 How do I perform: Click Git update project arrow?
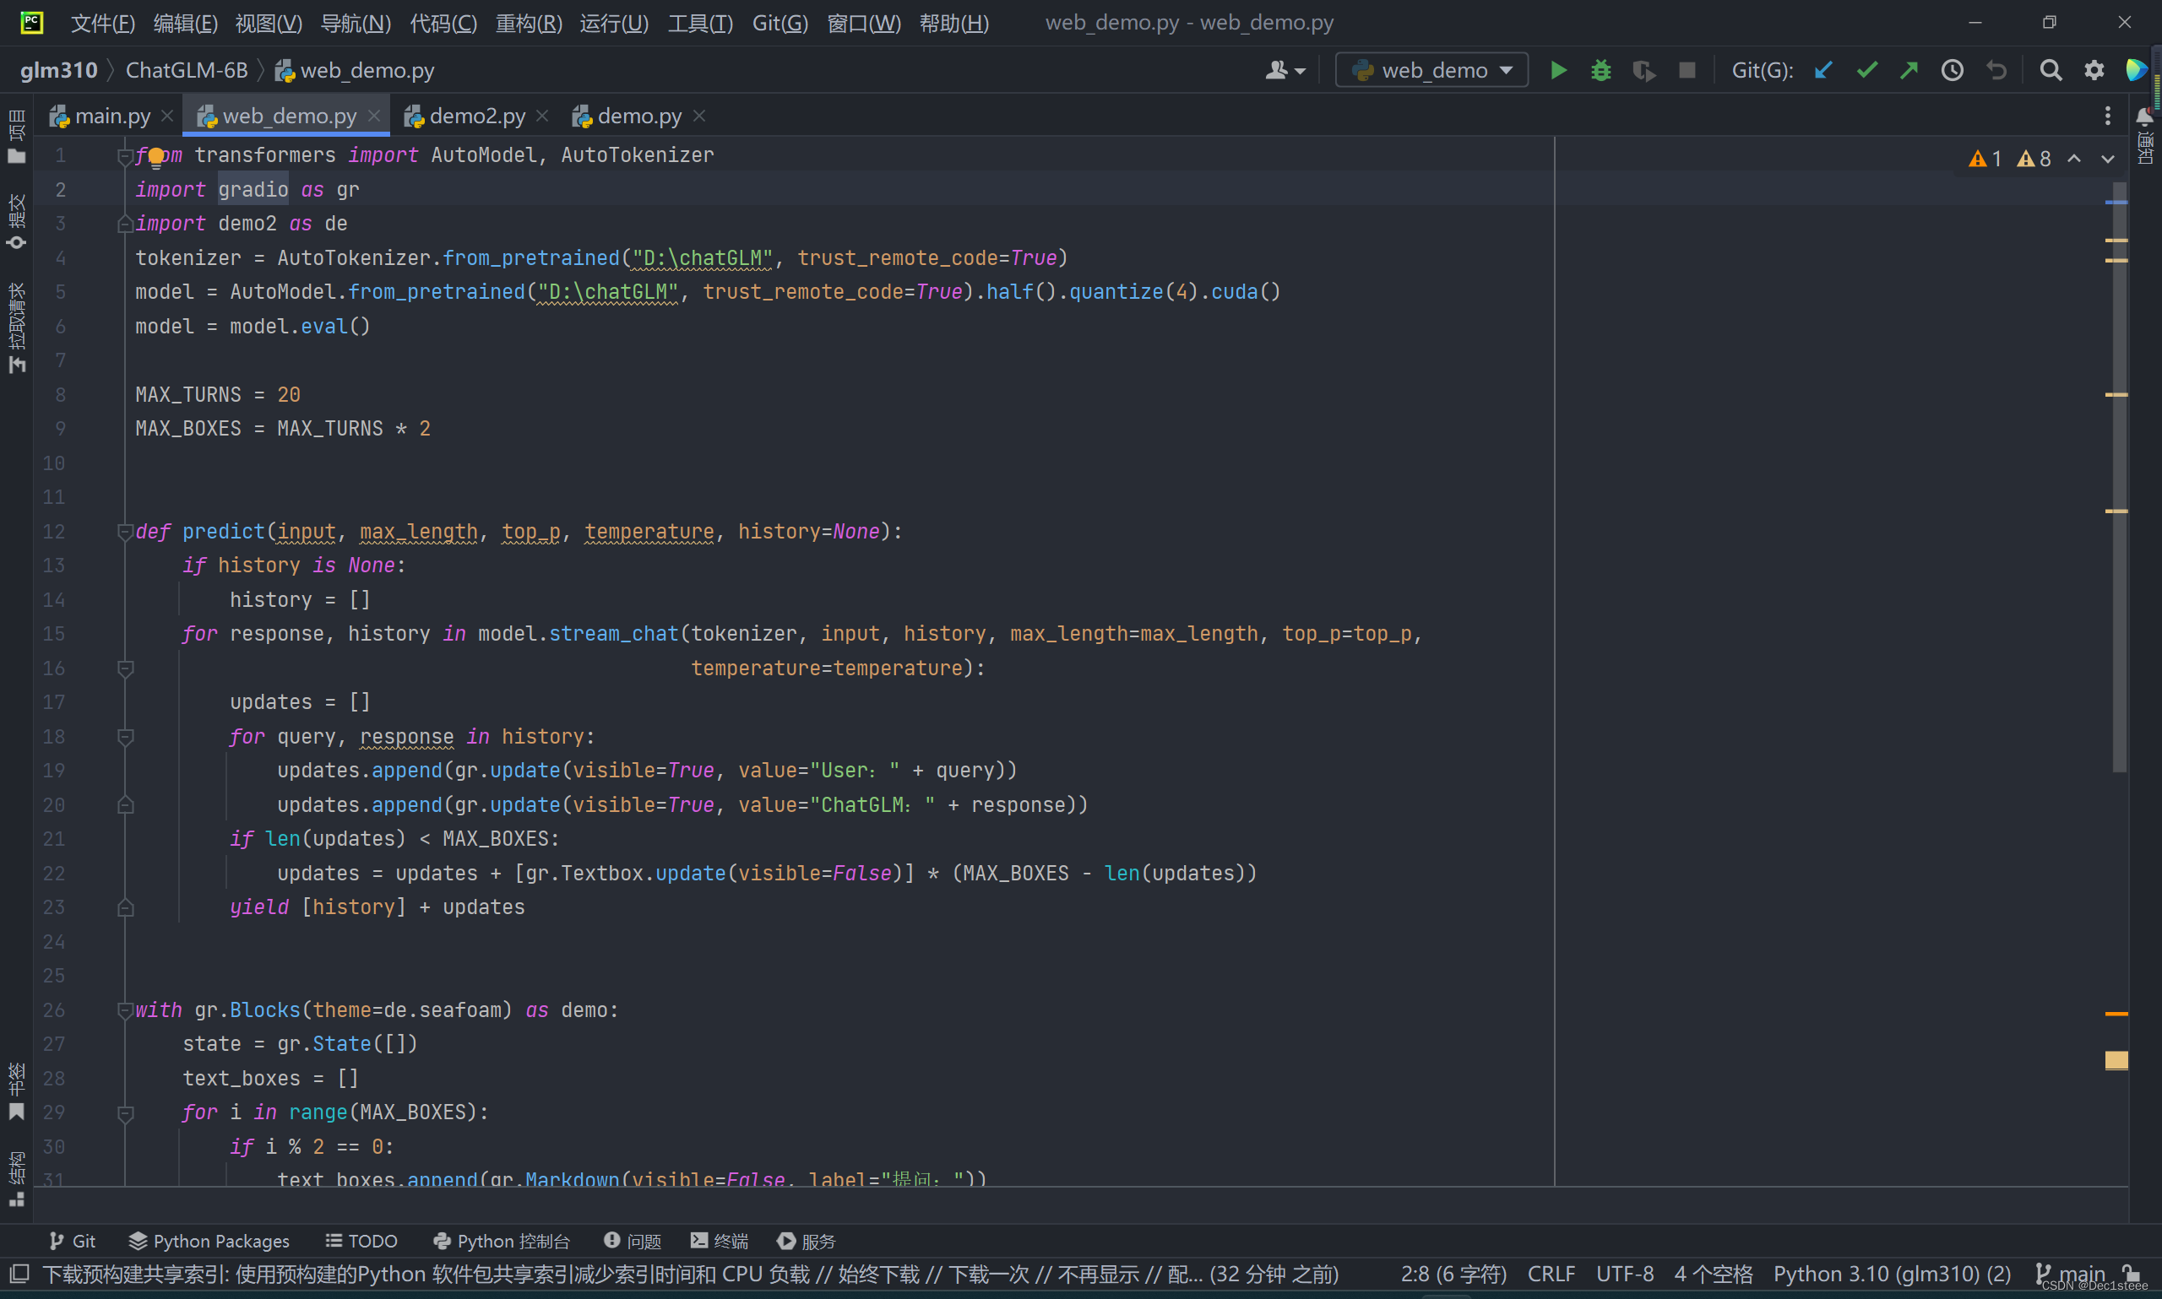click(x=1823, y=70)
